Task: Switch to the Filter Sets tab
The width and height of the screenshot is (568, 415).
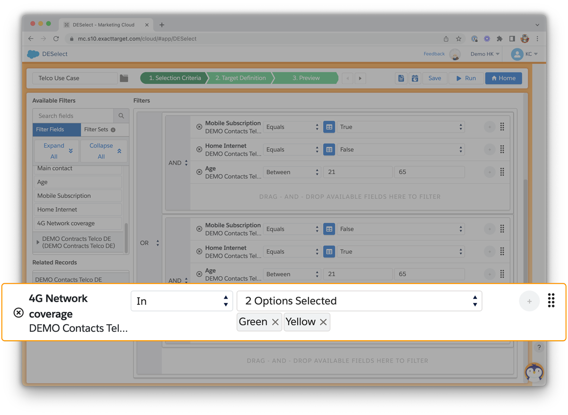Action: pyautogui.click(x=99, y=130)
